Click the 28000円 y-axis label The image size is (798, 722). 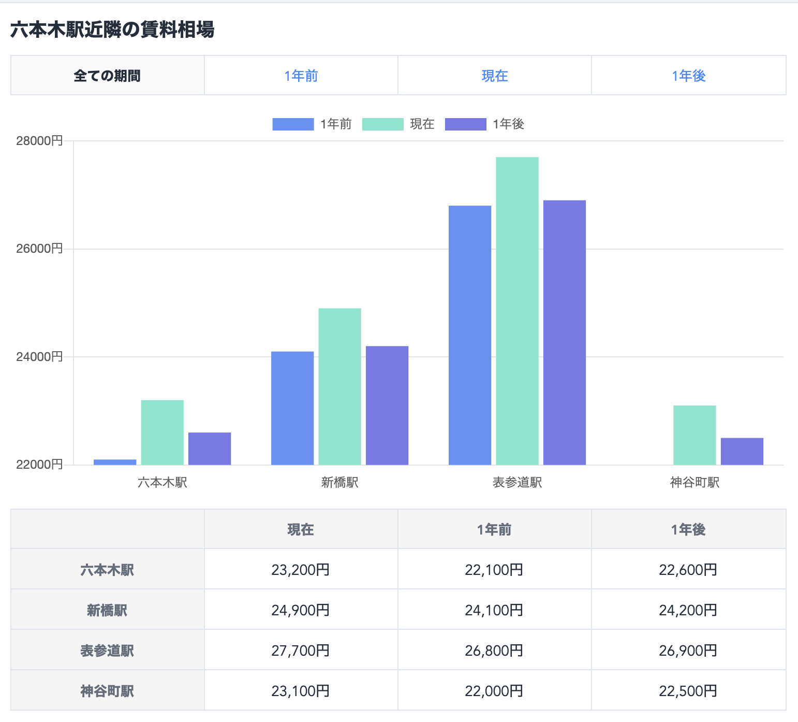(x=39, y=141)
